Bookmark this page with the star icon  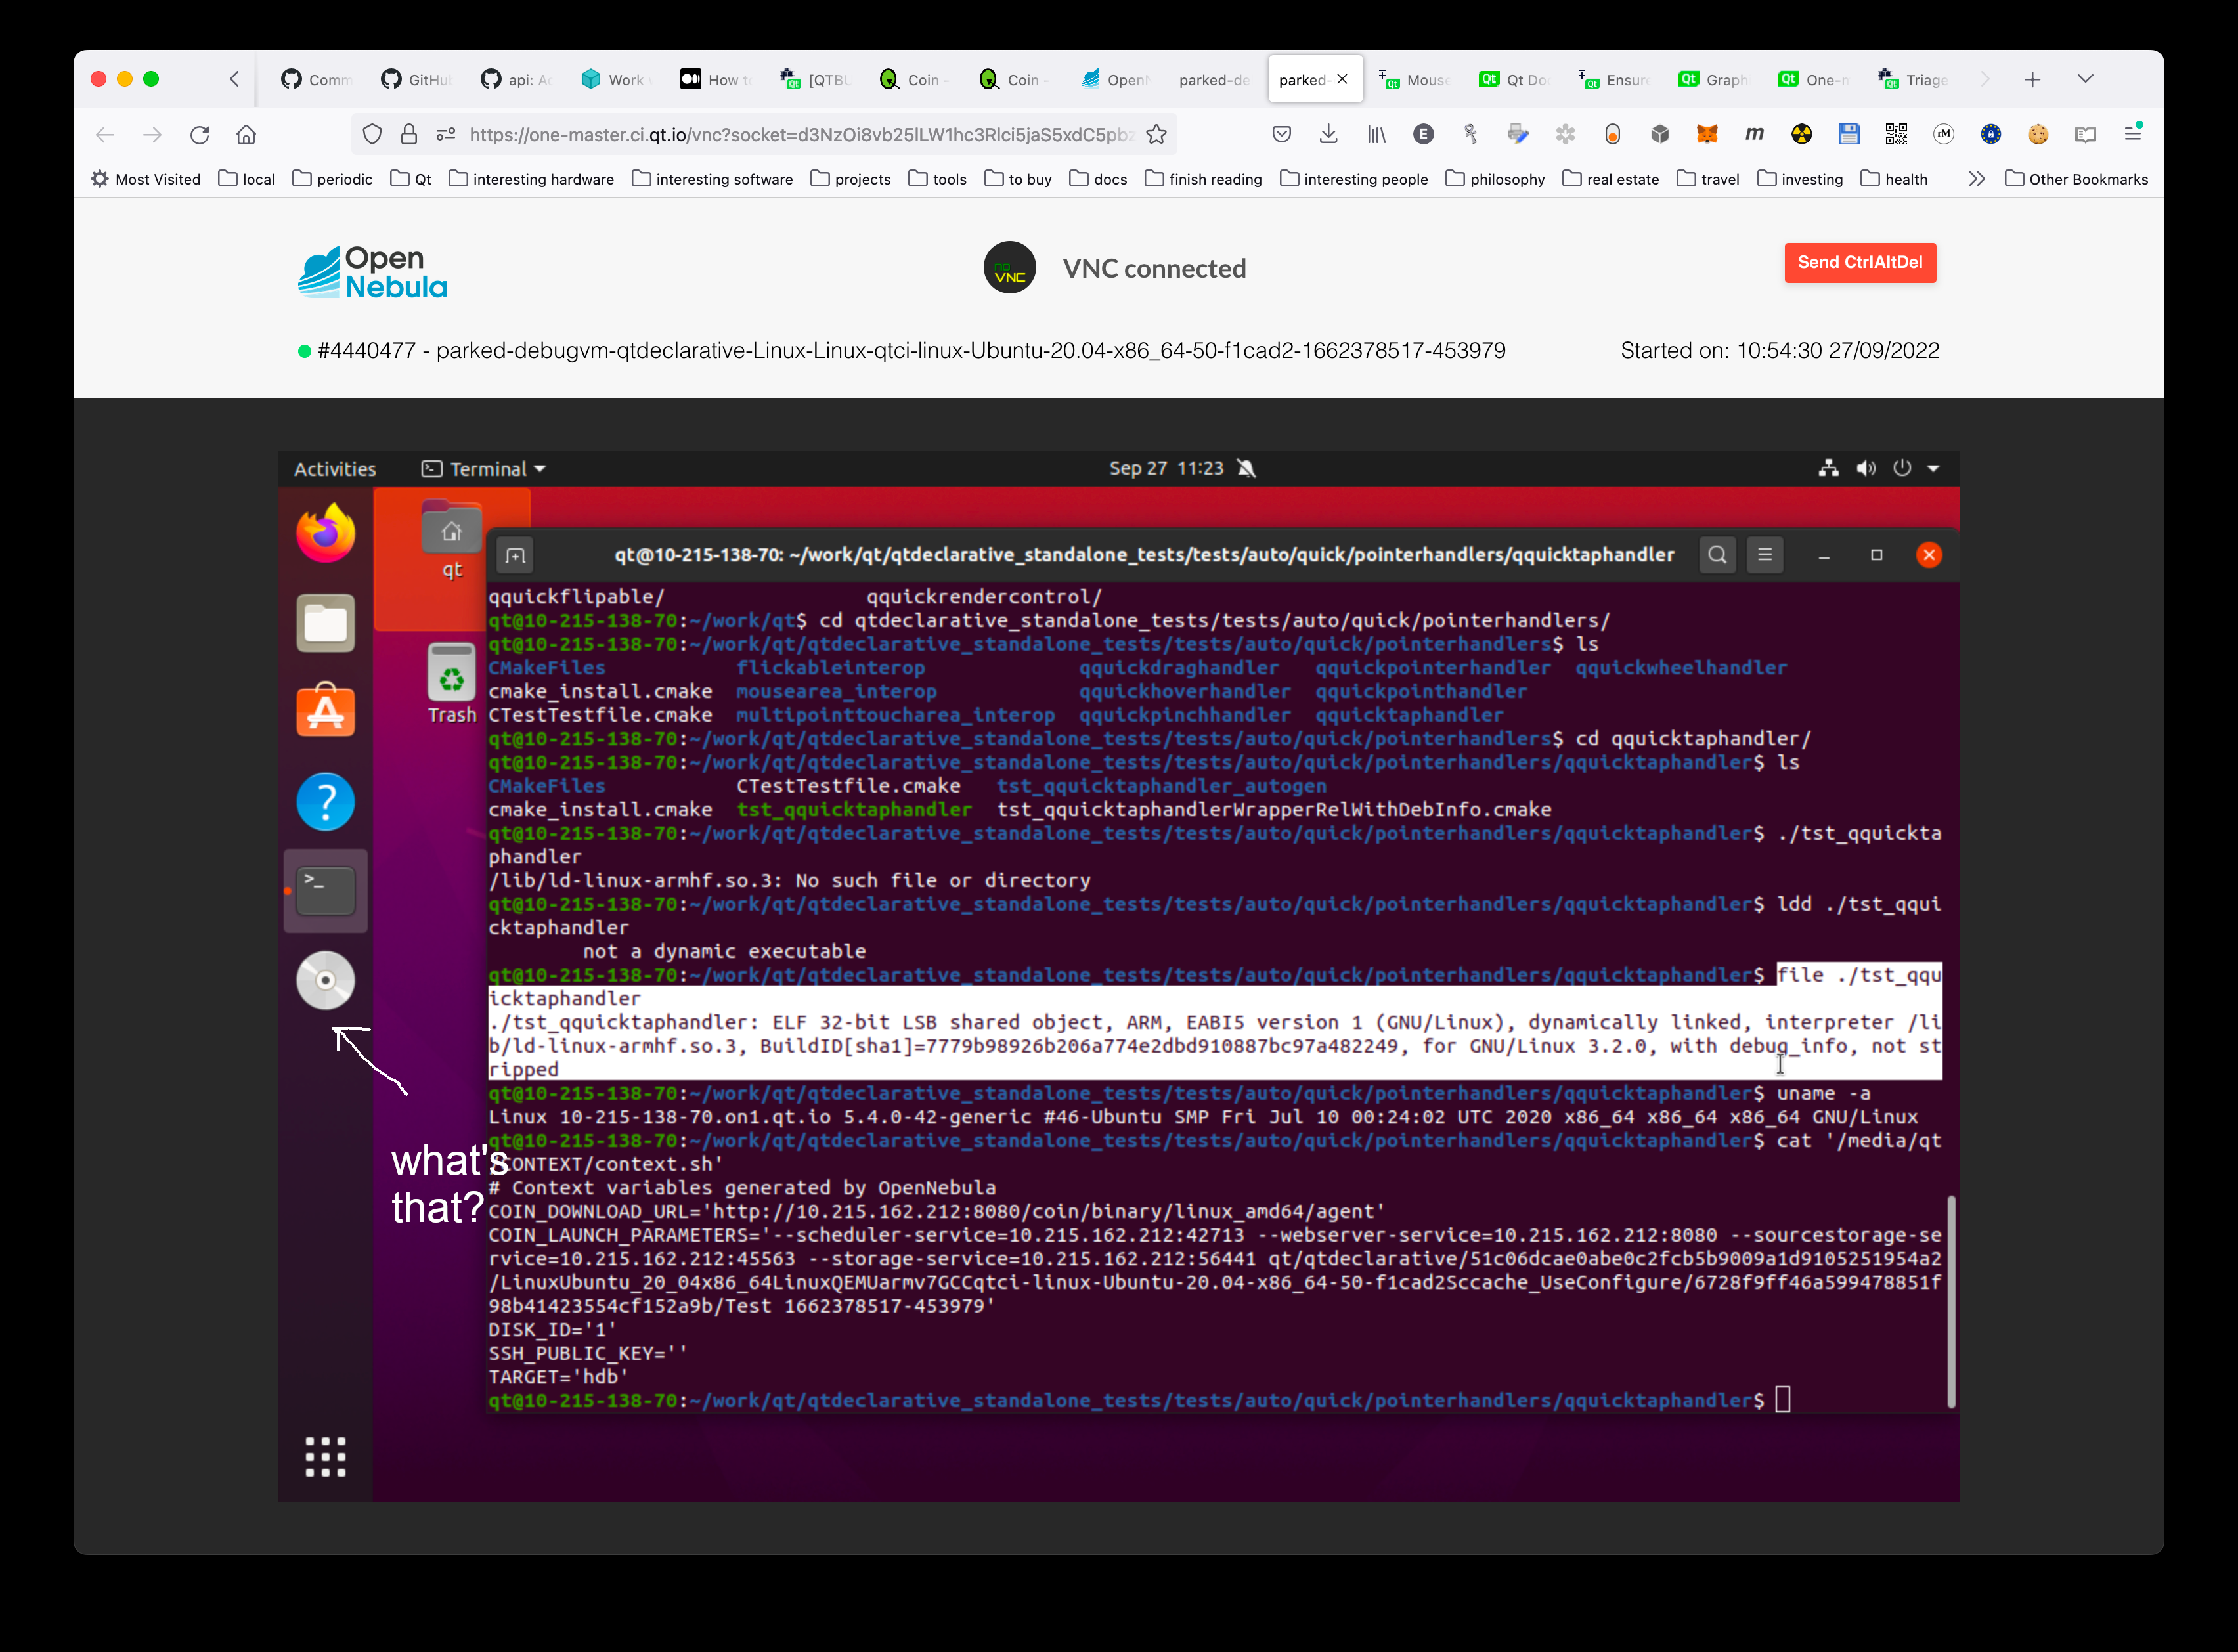click(x=1156, y=134)
